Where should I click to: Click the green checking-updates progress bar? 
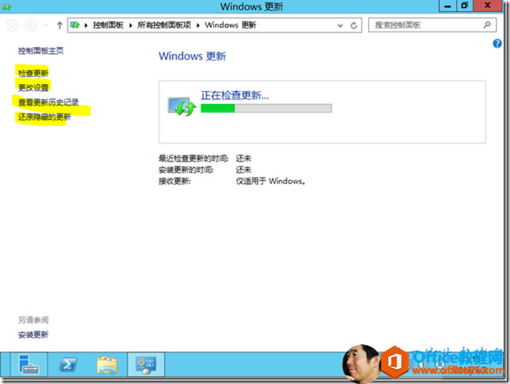pos(266,109)
